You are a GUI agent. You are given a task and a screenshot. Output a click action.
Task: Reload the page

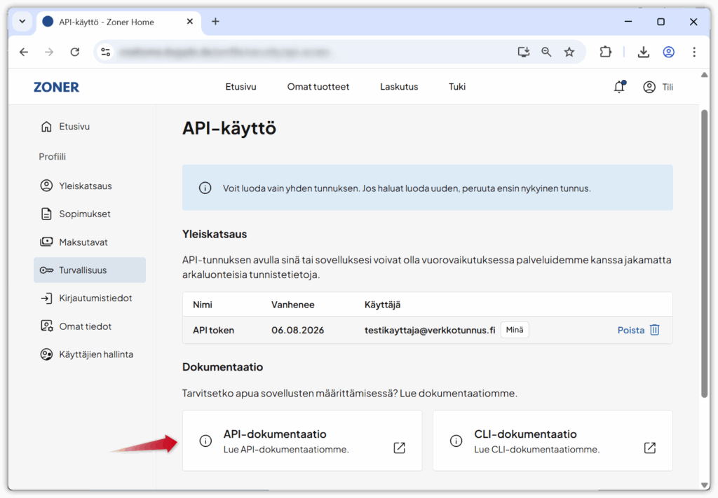tap(75, 52)
